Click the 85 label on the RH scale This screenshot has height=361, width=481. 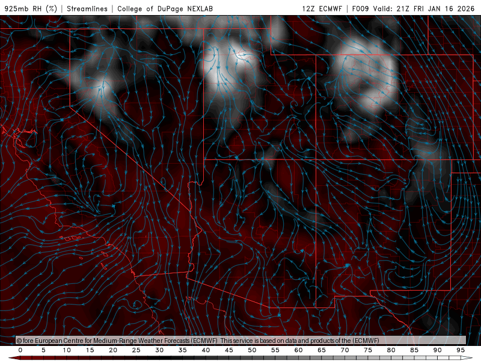[414, 350]
